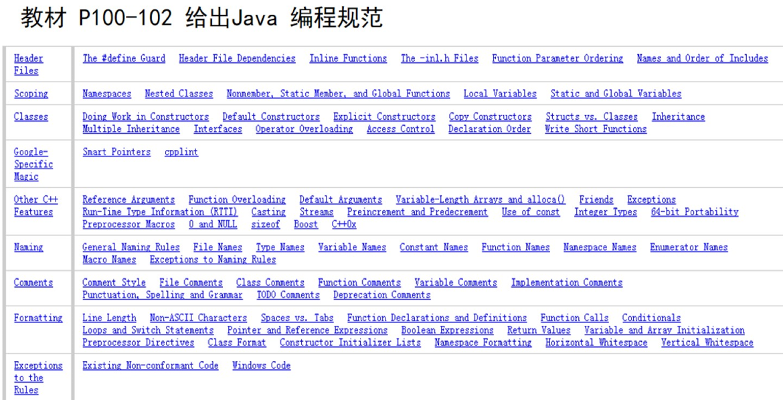Open the Header Files section link
This screenshot has height=400, width=783.
click(29, 64)
